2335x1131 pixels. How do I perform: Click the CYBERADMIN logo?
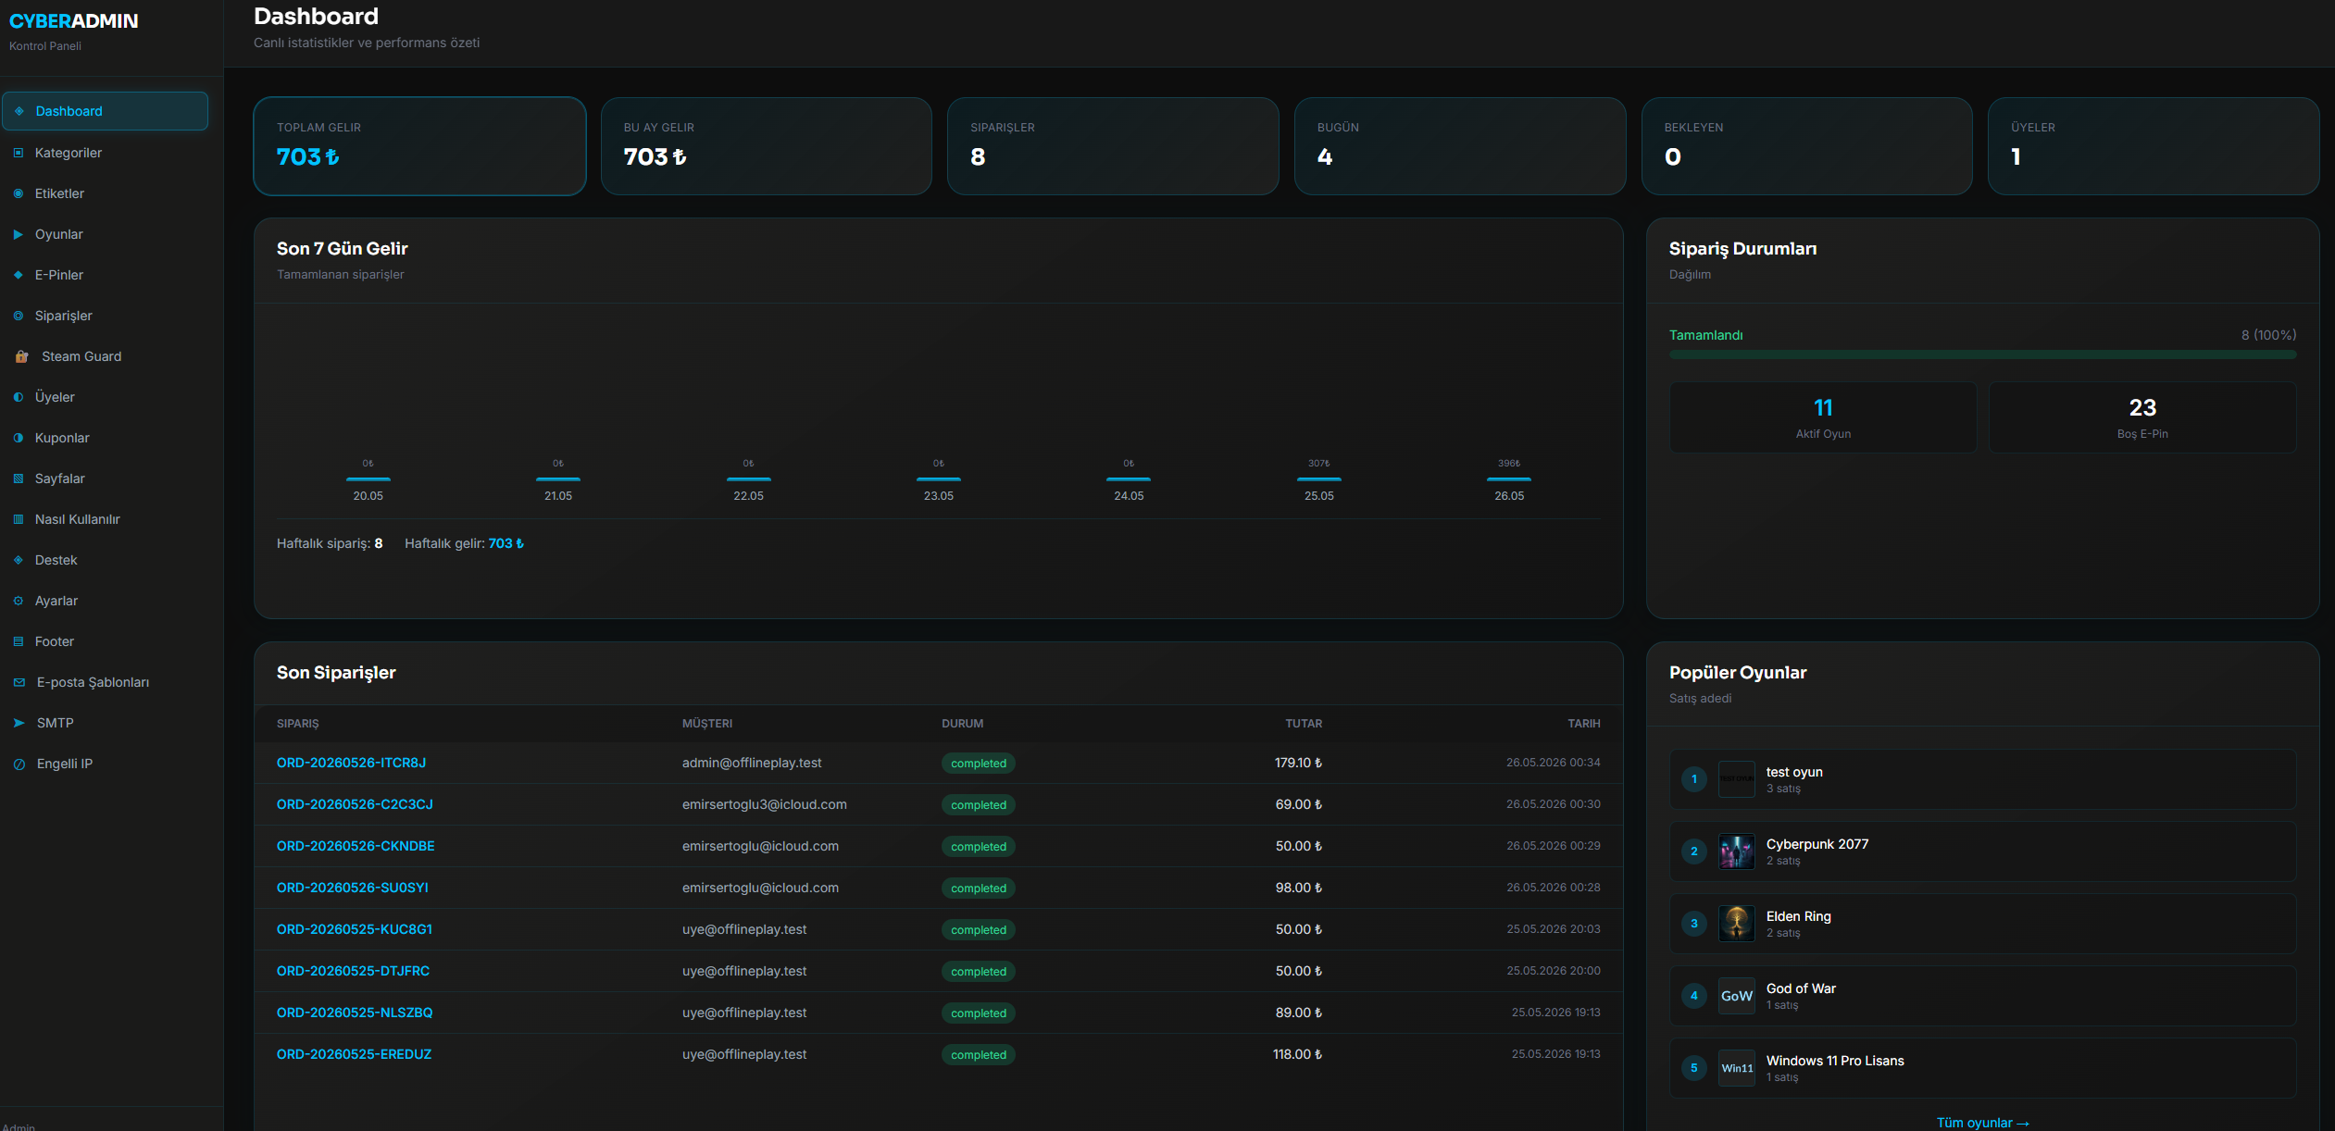pyautogui.click(x=73, y=21)
